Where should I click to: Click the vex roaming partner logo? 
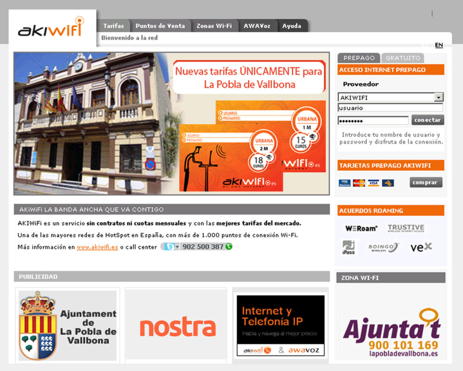coord(421,247)
